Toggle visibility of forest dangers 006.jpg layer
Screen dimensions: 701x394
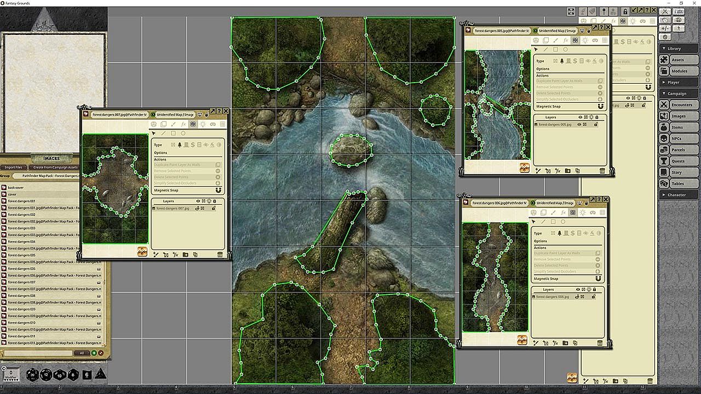(x=576, y=297)
